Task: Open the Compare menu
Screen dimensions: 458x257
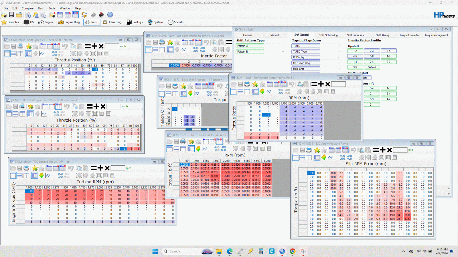Action: click(x=27, y=8)
